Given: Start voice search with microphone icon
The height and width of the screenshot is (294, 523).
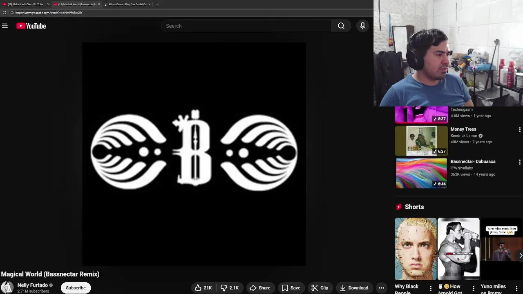Looking at the screenshot, I should tap(362, 26).
